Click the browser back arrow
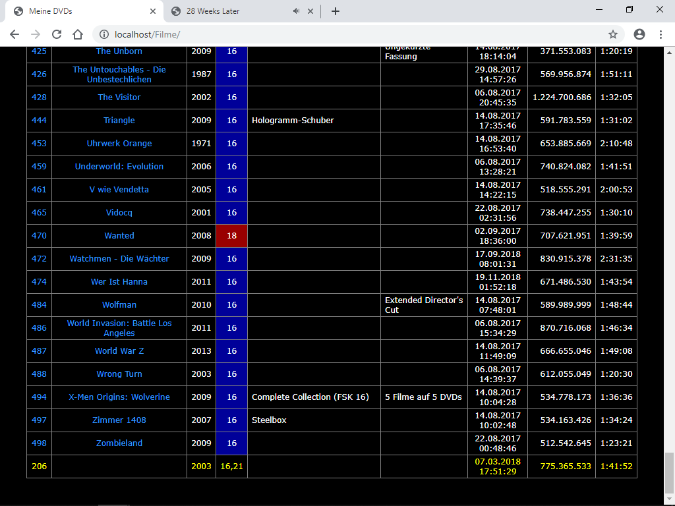The width and height of the screenshot is (675, 506). (15, 34)
